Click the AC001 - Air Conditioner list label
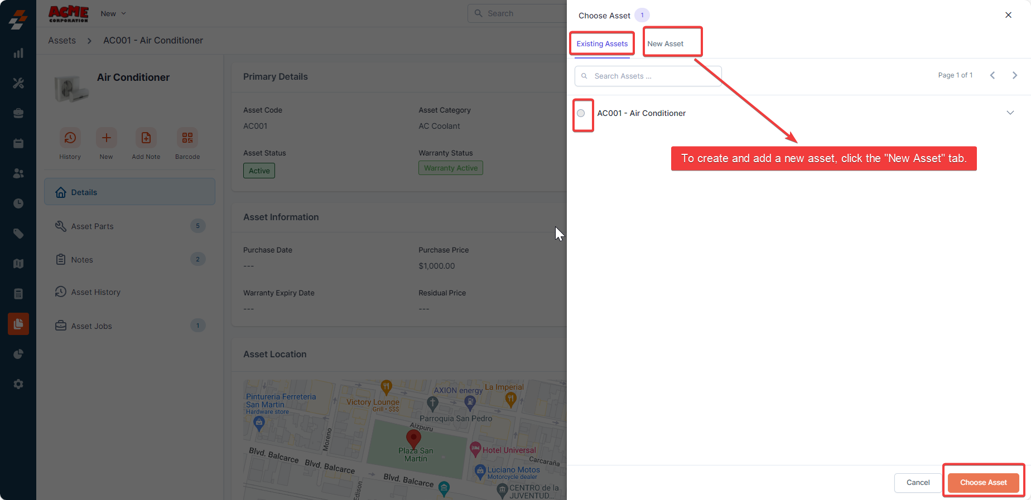1031x500 pixels. point(642,113)
